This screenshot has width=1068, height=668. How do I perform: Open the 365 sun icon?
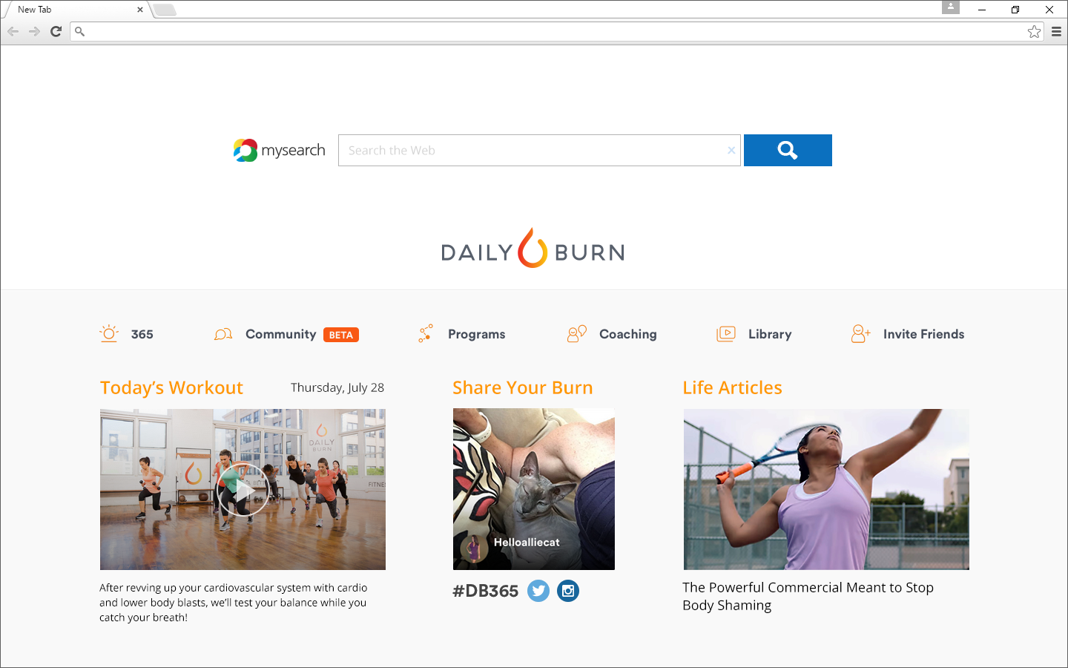click(109, 334)
